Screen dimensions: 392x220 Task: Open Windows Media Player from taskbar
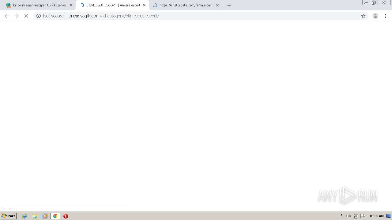pos(45,216)
